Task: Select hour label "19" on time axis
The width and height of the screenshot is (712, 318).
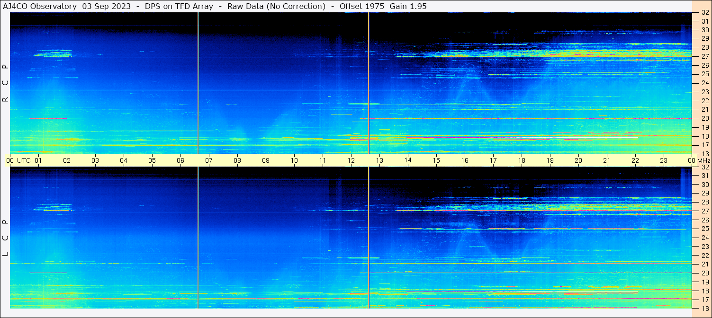Action: 550,160
